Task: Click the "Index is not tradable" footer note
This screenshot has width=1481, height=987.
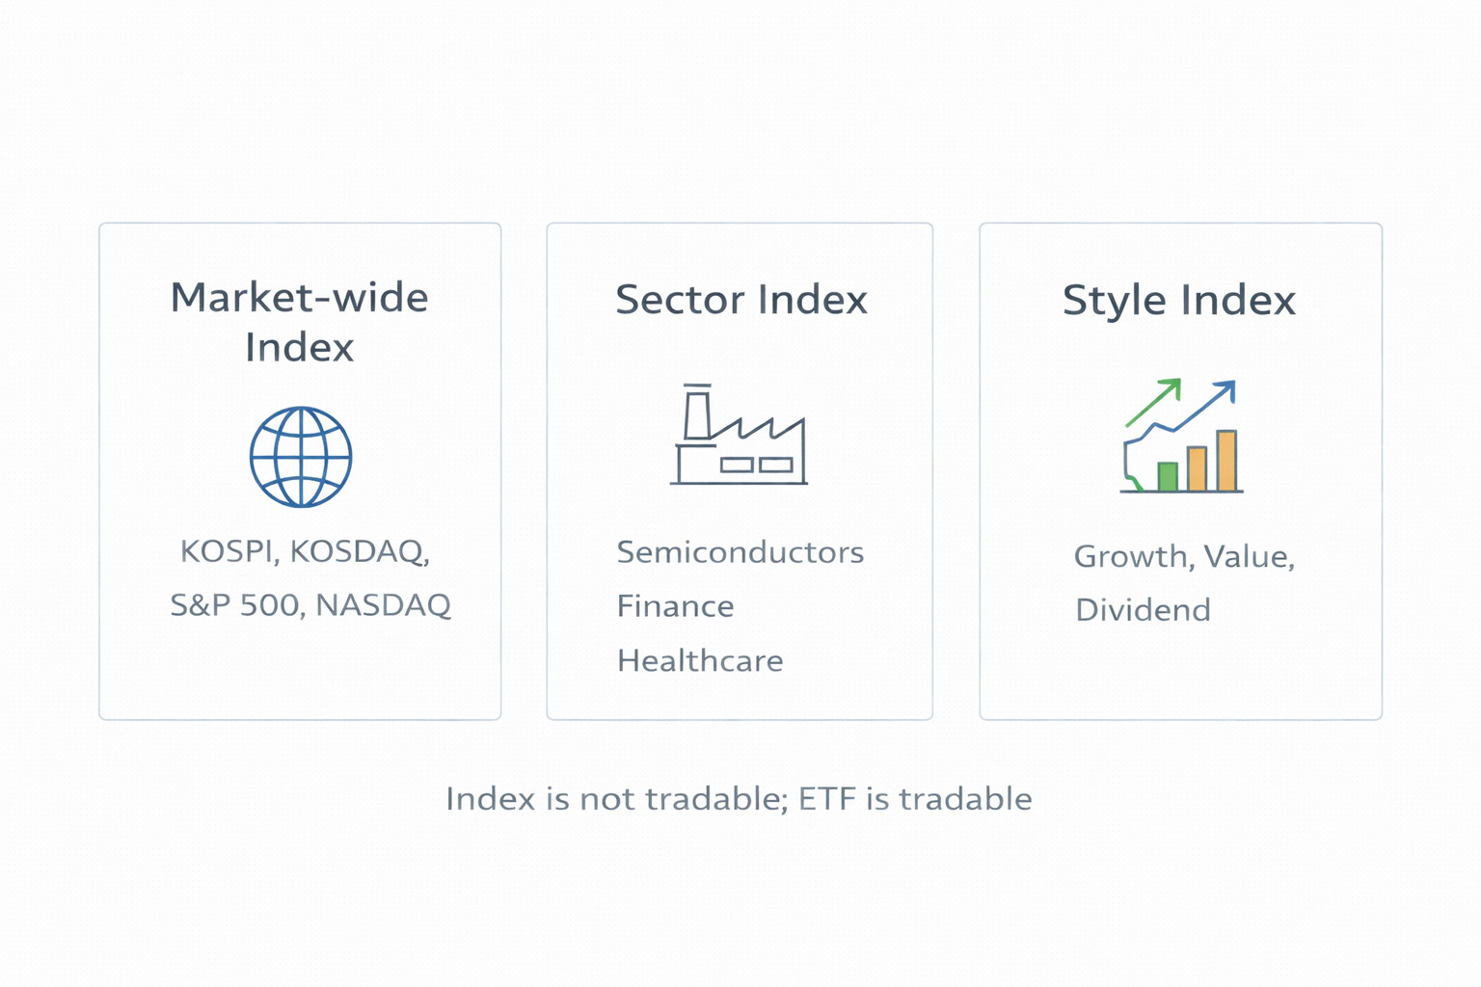Action: pyautogui.click(x=739, y=799)
